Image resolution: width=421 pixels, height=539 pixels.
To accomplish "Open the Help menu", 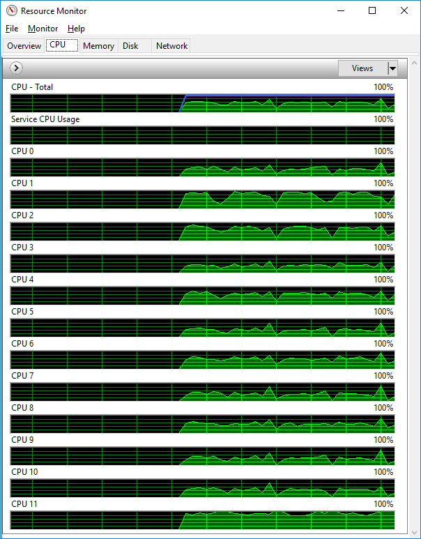I will (x=76, y=29).
